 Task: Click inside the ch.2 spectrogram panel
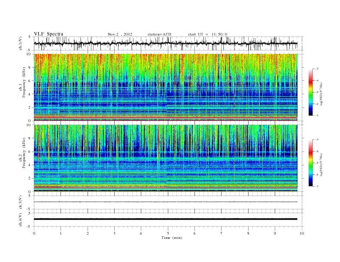[165, 158]
